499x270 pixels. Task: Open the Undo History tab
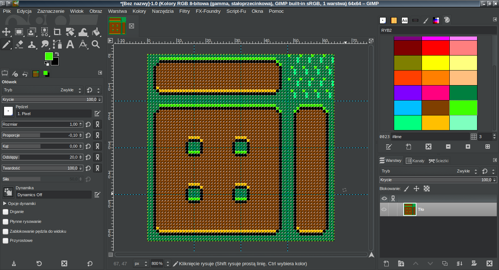25,73
